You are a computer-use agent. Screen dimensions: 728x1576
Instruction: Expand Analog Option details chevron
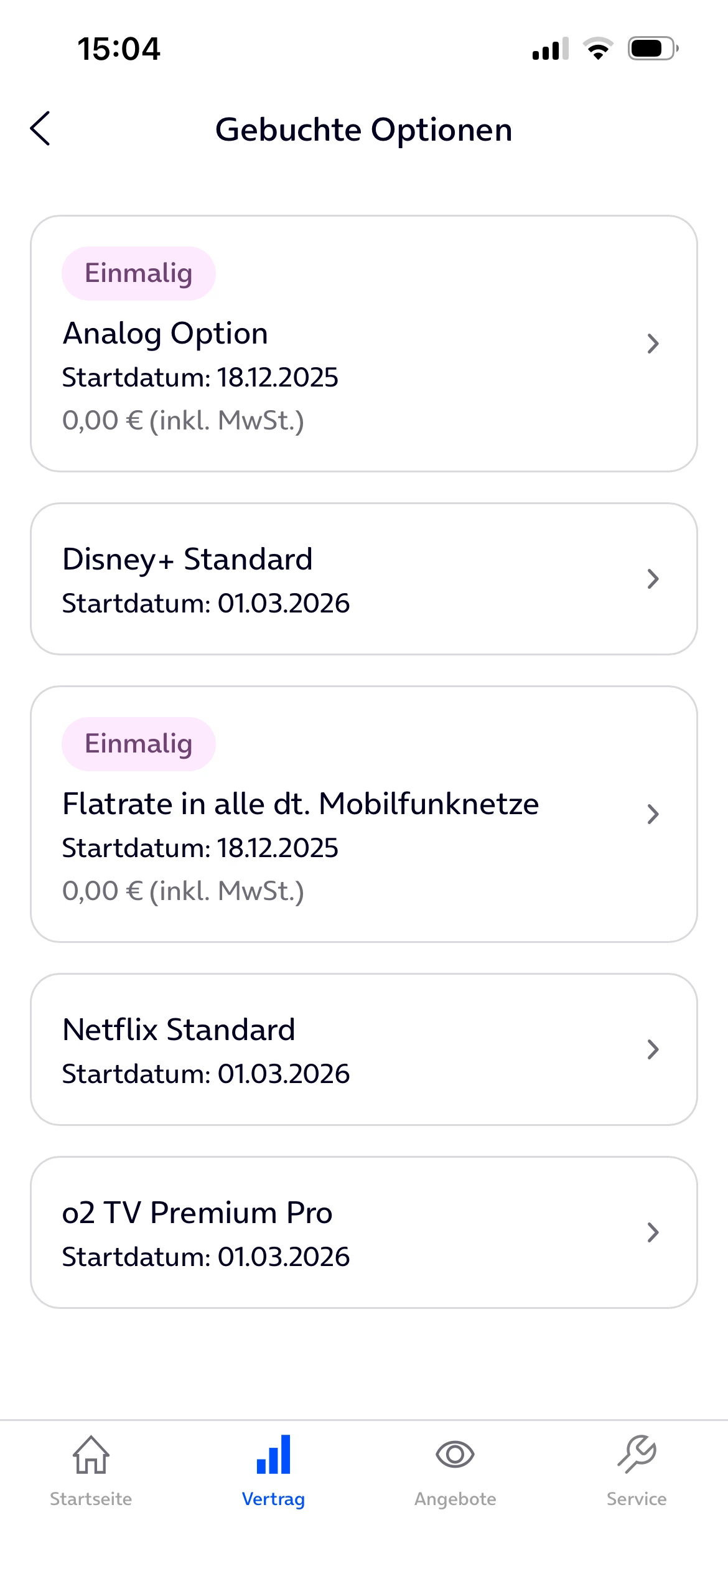click(653, 344)
